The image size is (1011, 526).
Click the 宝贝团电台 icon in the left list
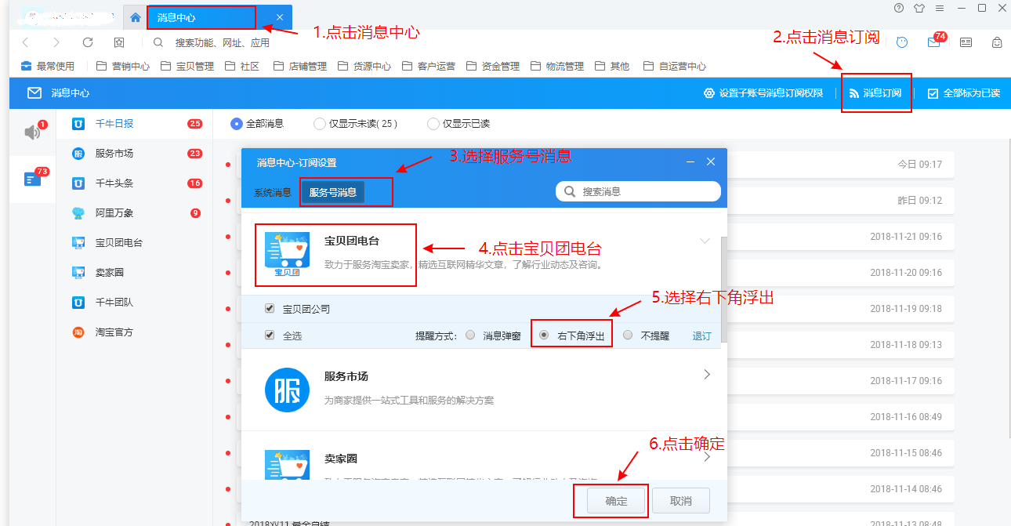(x=78, y=242)
